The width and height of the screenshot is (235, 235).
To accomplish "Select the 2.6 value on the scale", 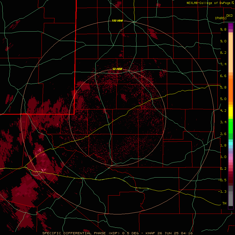I will coord(223,134).
